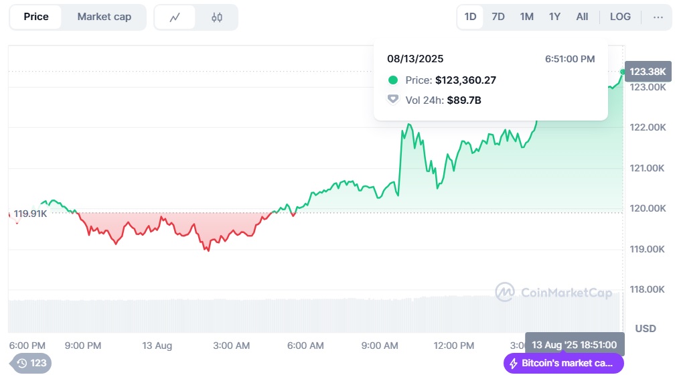Click the USD currency label
The image size is (677, 377).
click(646, 329)
